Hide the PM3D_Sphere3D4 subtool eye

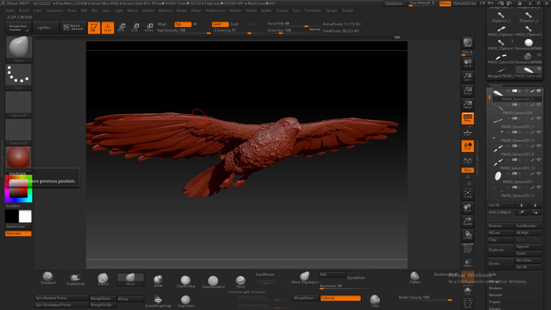tap(539, 105)
